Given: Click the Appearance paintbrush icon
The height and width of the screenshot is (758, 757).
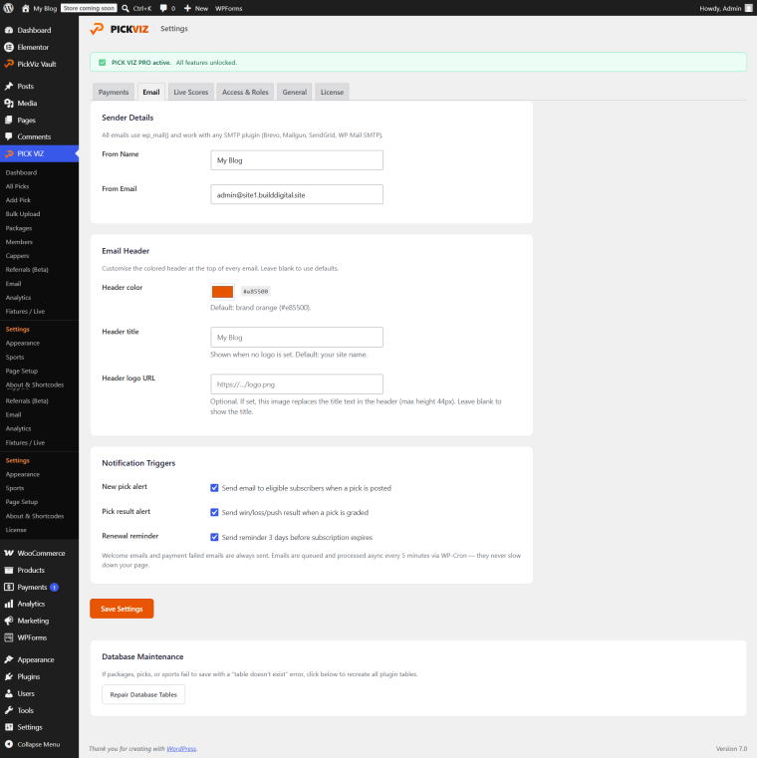Looking at the screenshot, I should point(9,659).
